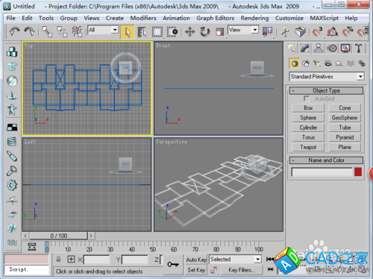Viewport: 373px width, 279px height.
Task: Toggle keyboard shortcut override icon
Action: point(300,32)
